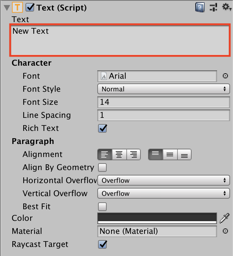233x256 pixels.
Task: Set vertical alignment to top
Action: pos(155,154)
